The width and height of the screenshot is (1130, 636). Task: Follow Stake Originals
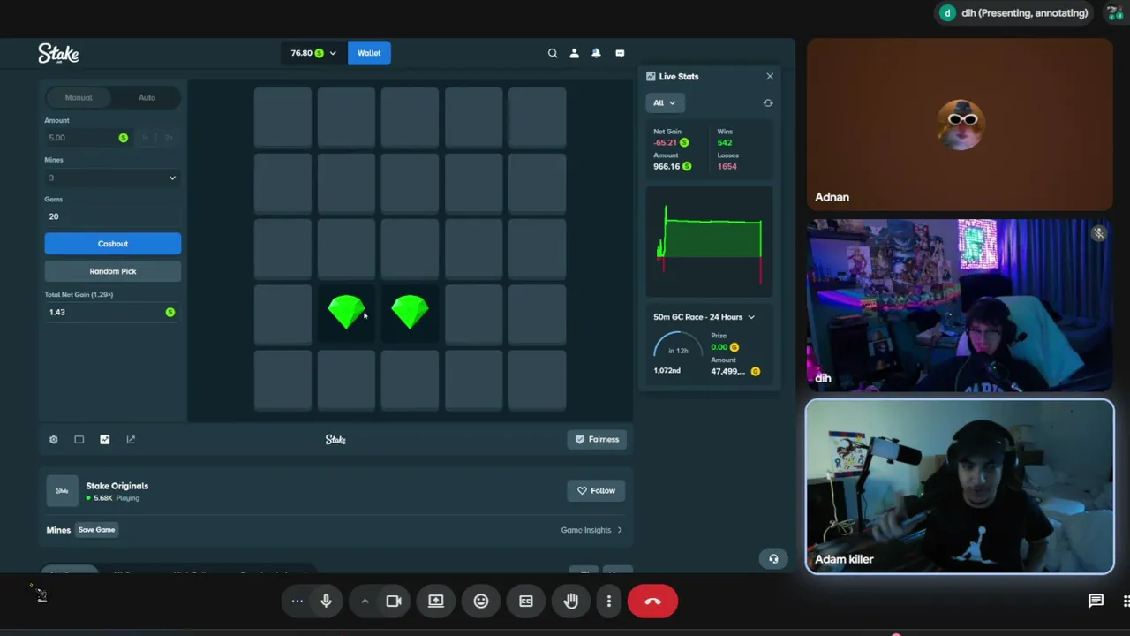(x=597, y=490)
